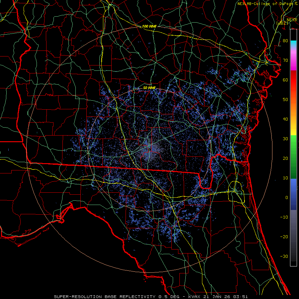
Task: Click the 10 dBZ scale label
Action: [x=285, y=178]
